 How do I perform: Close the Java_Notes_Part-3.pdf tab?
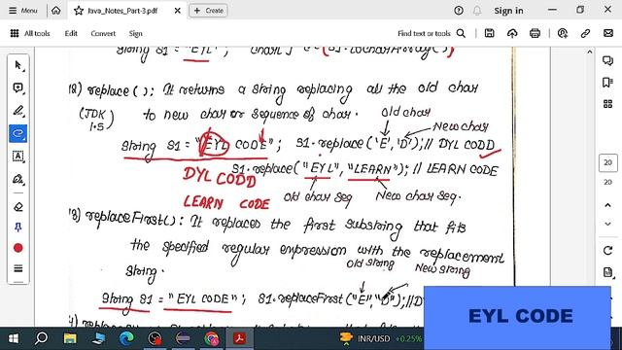(178, 11)
